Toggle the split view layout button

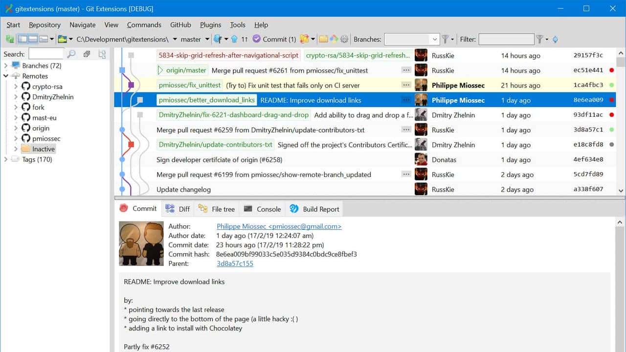(33, 39)
